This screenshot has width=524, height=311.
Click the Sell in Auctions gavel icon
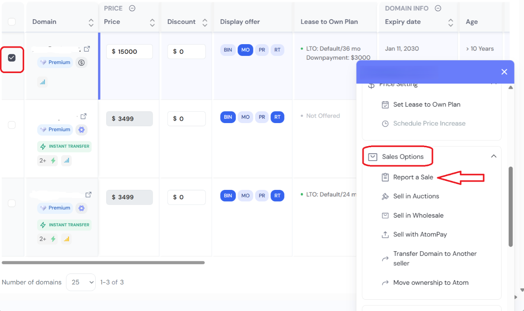(x=385, y=197)
